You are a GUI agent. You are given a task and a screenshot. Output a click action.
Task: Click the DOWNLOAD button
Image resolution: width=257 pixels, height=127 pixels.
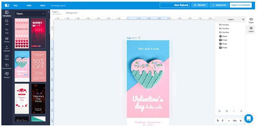219,5
